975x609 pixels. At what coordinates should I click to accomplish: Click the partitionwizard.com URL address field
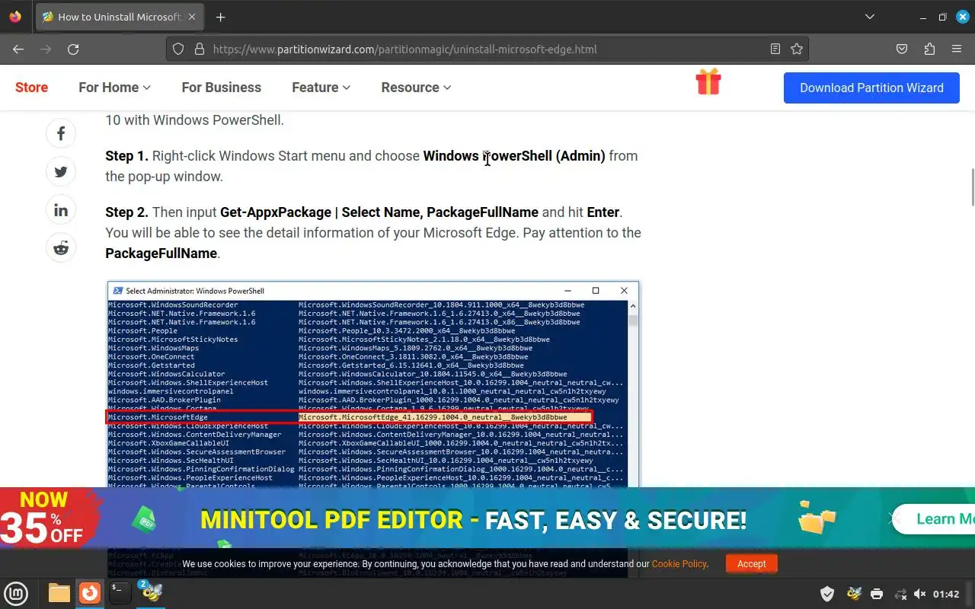tap(487, 49)
